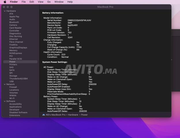
Task: Open the Finder menu
Action: [x=14, y=2]
